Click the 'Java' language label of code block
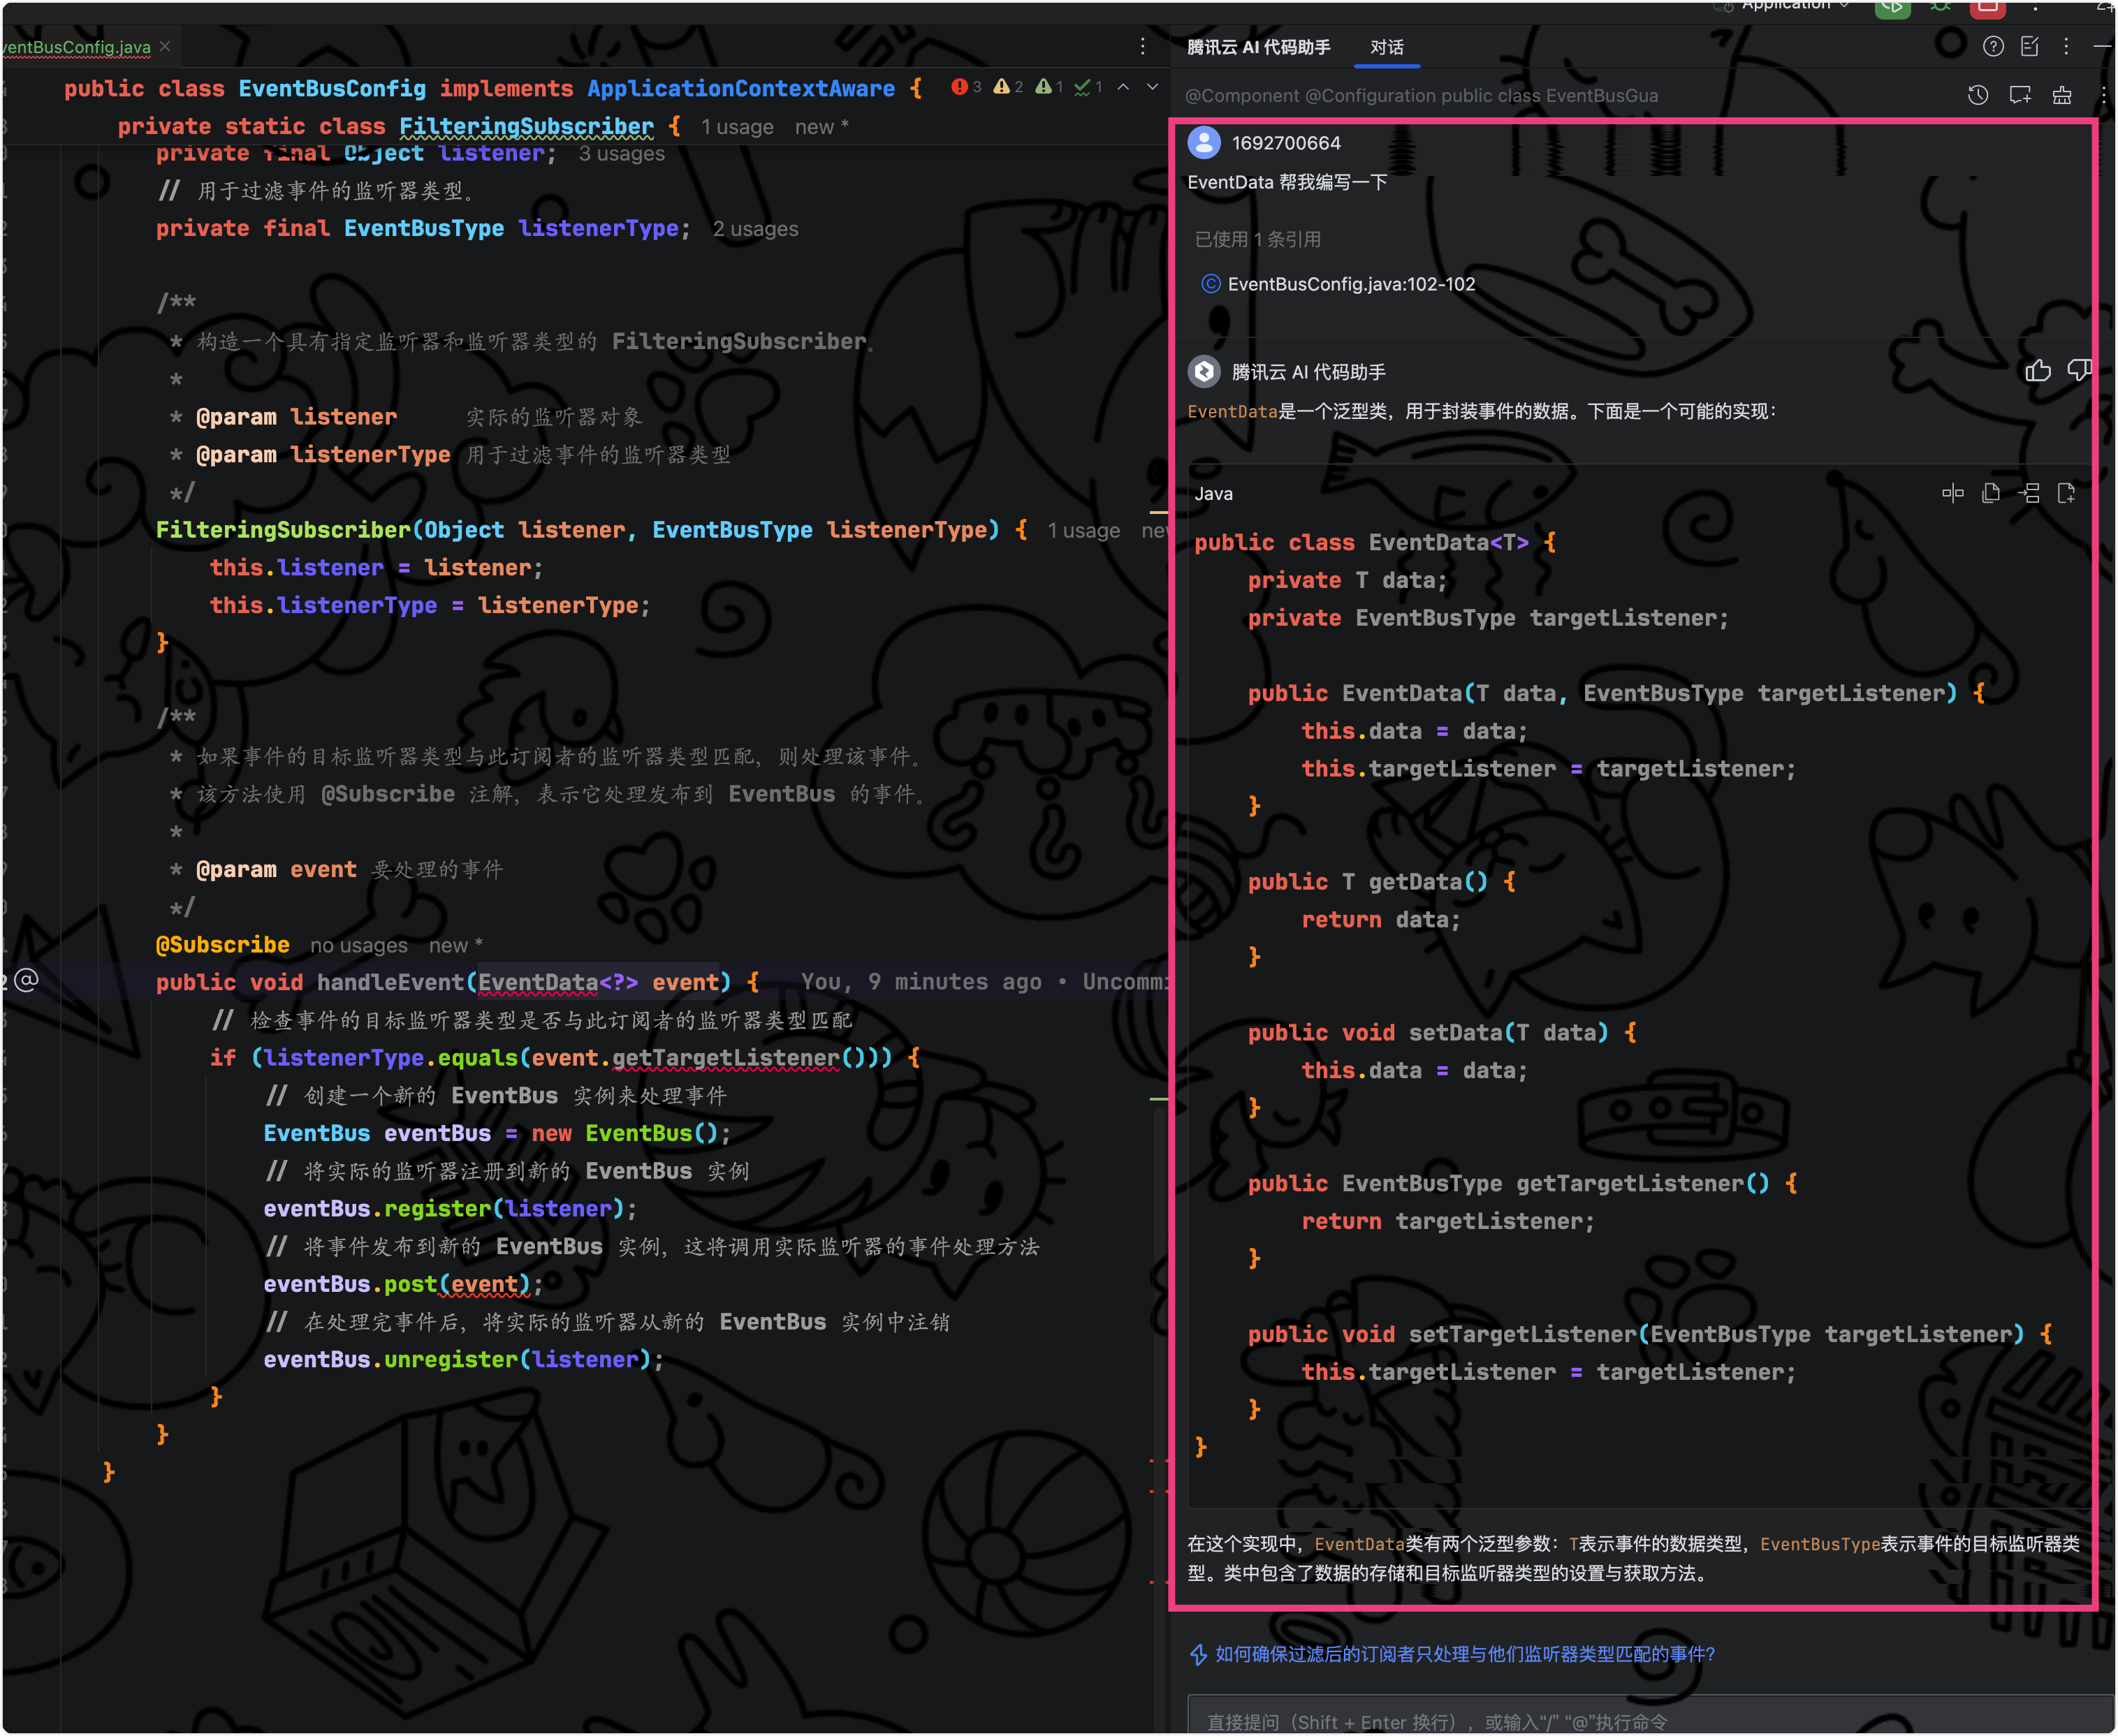 (x=1213, y=493)
